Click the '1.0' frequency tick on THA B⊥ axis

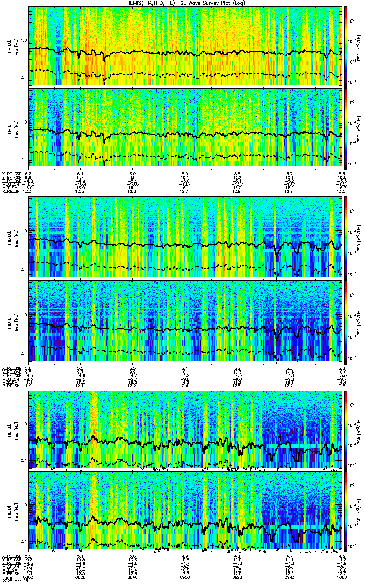[x=23, y=40]
